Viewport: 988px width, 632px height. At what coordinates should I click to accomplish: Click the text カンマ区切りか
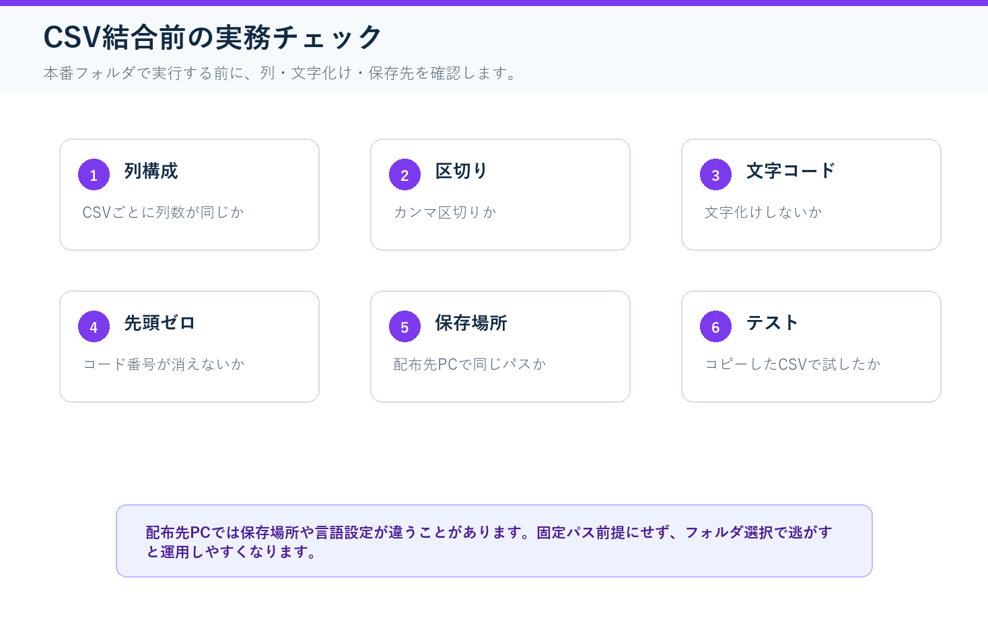coord(445,212)
